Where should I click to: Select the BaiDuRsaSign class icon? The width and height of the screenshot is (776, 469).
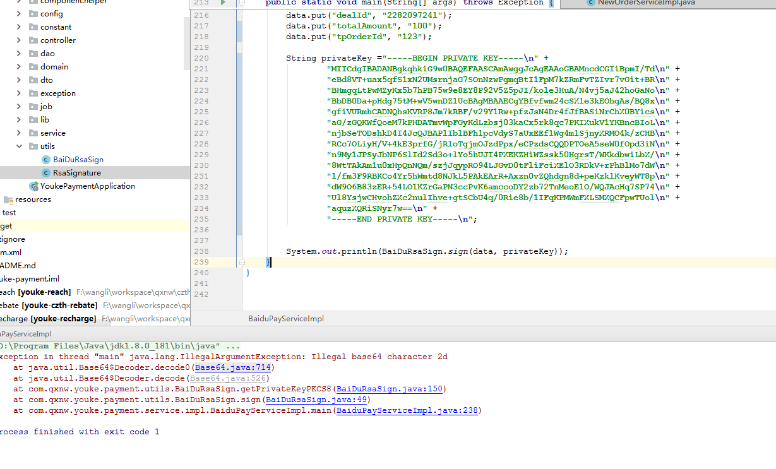pos(46,160)
